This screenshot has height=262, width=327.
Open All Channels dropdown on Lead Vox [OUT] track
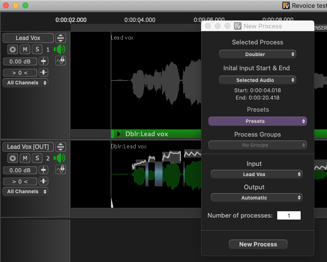25,192
